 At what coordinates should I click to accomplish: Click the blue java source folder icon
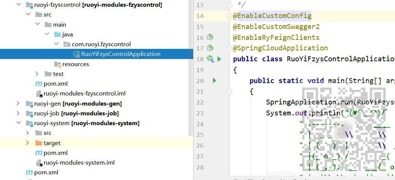tap(58, 34)
